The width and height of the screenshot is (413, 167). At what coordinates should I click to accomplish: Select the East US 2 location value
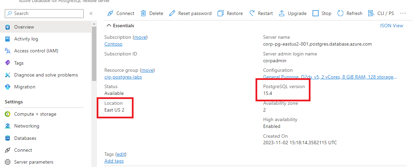tap(114, 110)
